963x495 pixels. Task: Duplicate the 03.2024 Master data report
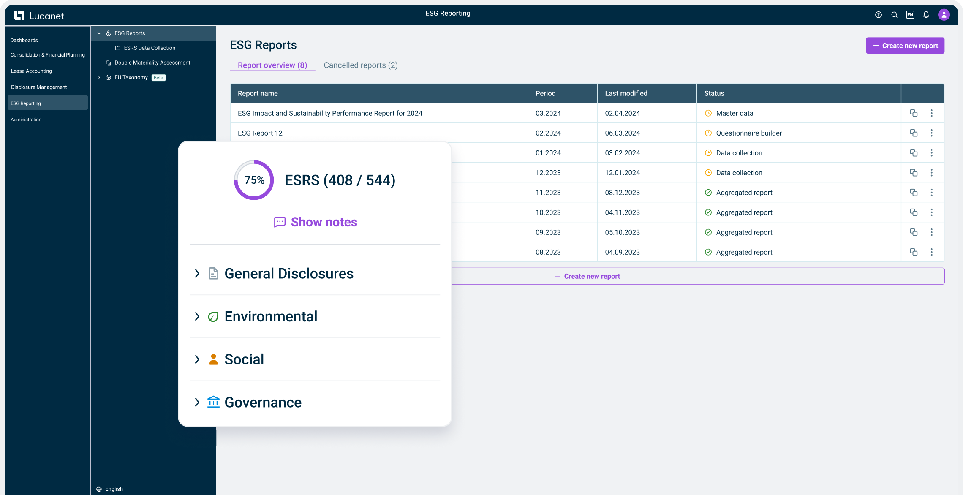click(x=914, y=113)
